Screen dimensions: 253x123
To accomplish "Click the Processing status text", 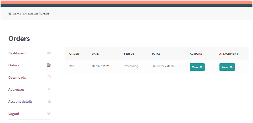I will (131, 66).
